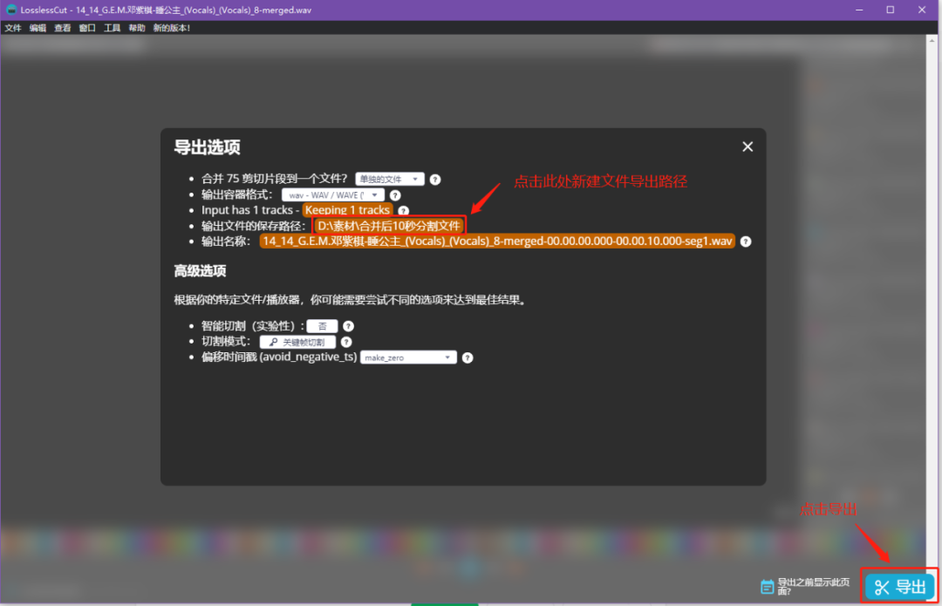Open the 编辑 menu

click(x=38, y=28)
